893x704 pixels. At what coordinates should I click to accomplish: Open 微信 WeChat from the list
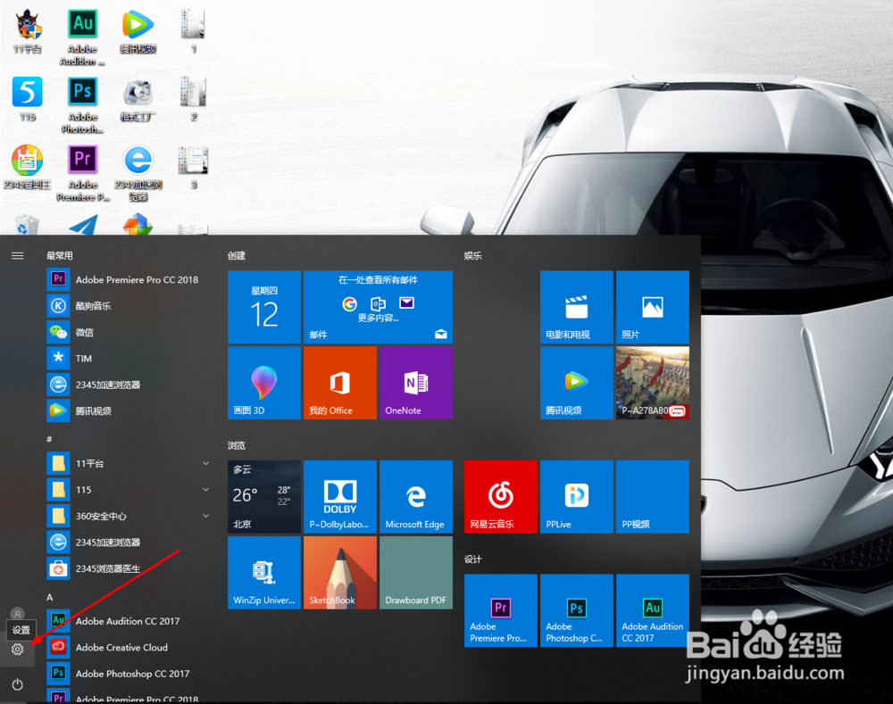[129, 332]
